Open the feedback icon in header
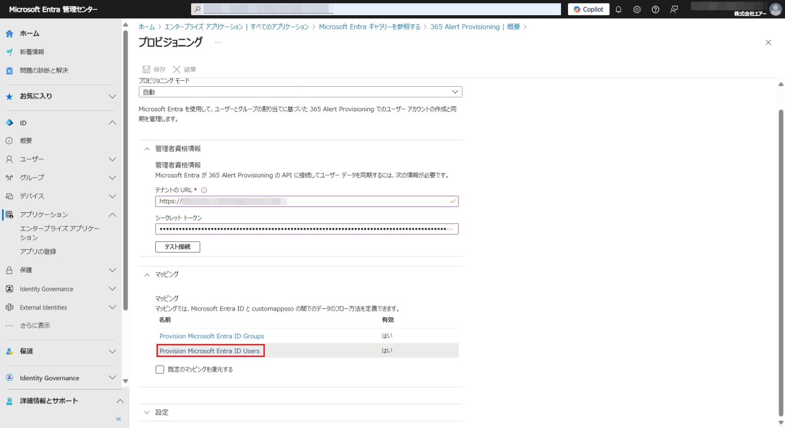 (x=674, y=9)
